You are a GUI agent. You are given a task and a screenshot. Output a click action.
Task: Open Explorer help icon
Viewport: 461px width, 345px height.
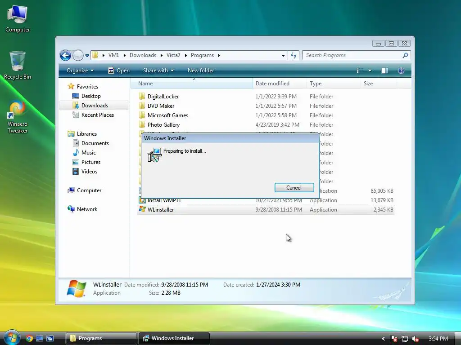(401, 71)
